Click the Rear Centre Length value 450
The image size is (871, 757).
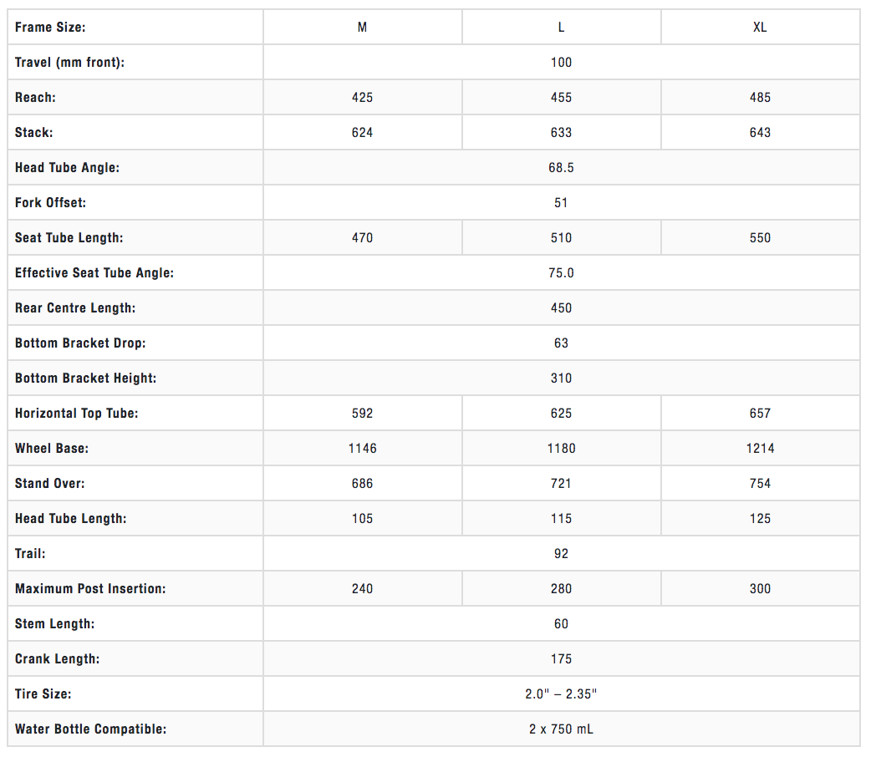tap(561, 308)
